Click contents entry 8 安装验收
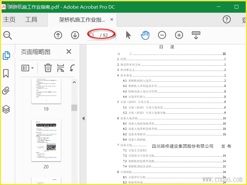Viewport: 247px width, 185px height. point(172,172)
